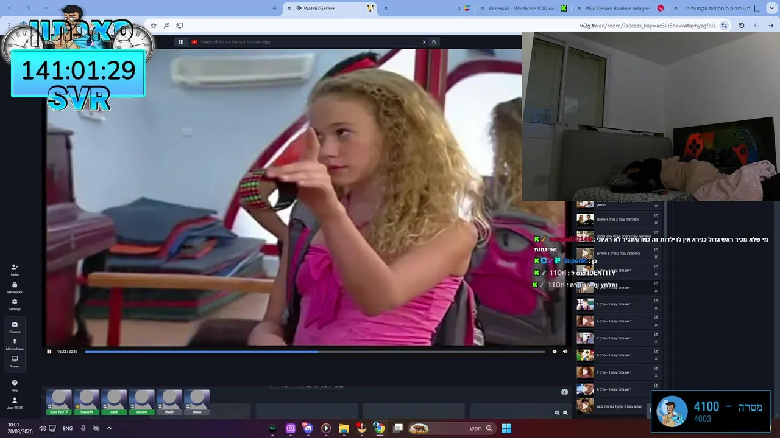Bookmark this page with the star
This screenshot has height=438, width=780.
154,26
